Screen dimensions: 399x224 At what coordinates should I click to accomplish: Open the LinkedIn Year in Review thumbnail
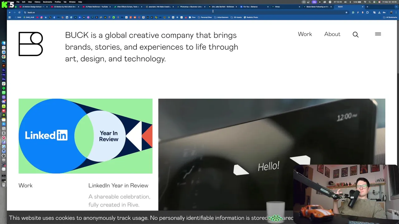click(85, 136)
